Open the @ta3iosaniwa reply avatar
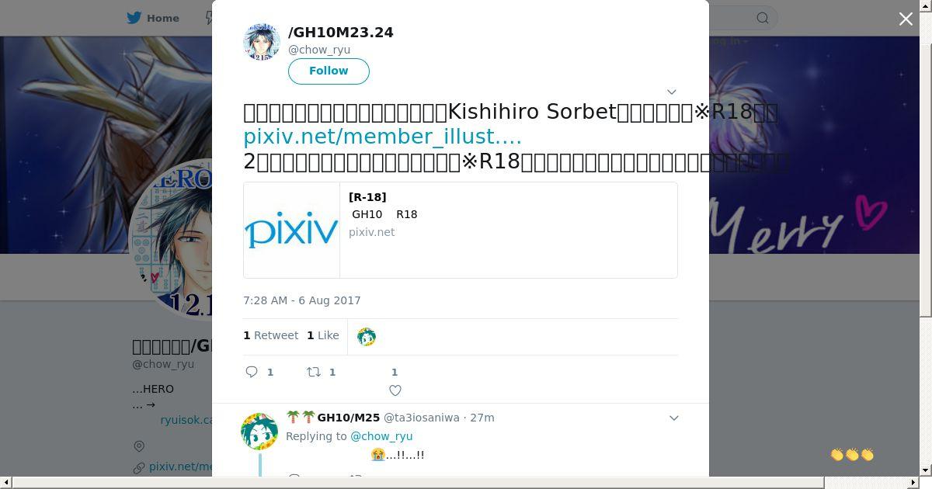 [x=259, y=432]
